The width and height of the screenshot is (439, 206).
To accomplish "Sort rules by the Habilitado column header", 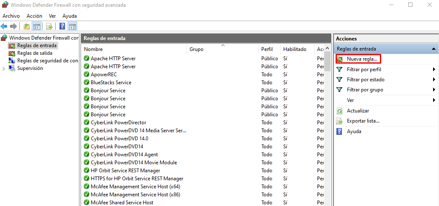I will point(297,49).
